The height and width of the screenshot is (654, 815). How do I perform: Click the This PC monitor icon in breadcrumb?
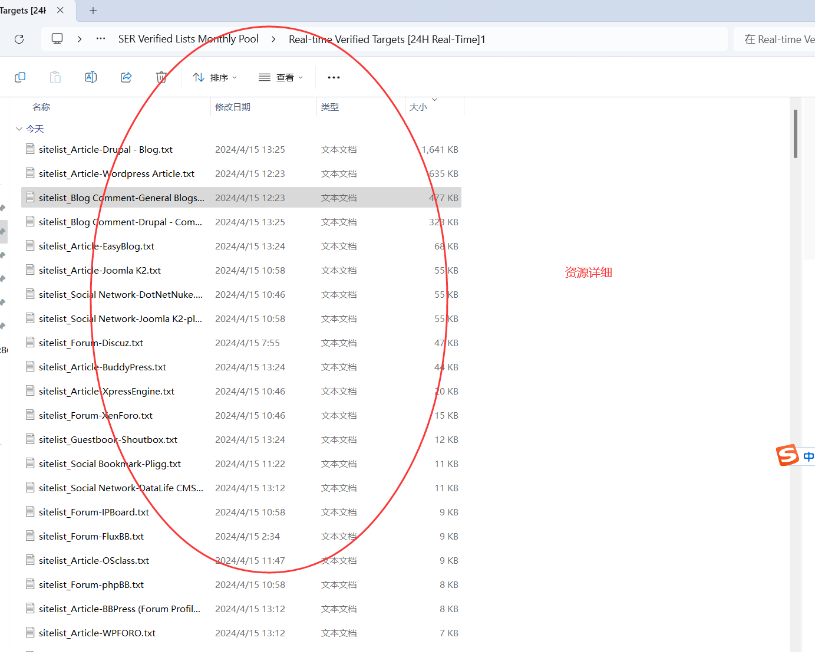pos(57,39)
